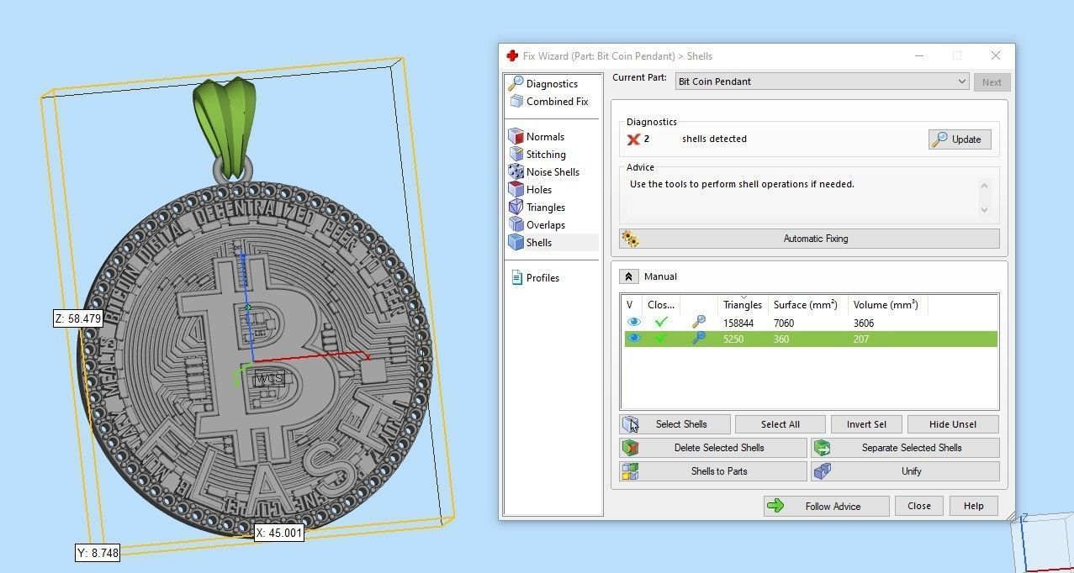
Task: Open Profiles in the sidebar
Action: [542, 278]
